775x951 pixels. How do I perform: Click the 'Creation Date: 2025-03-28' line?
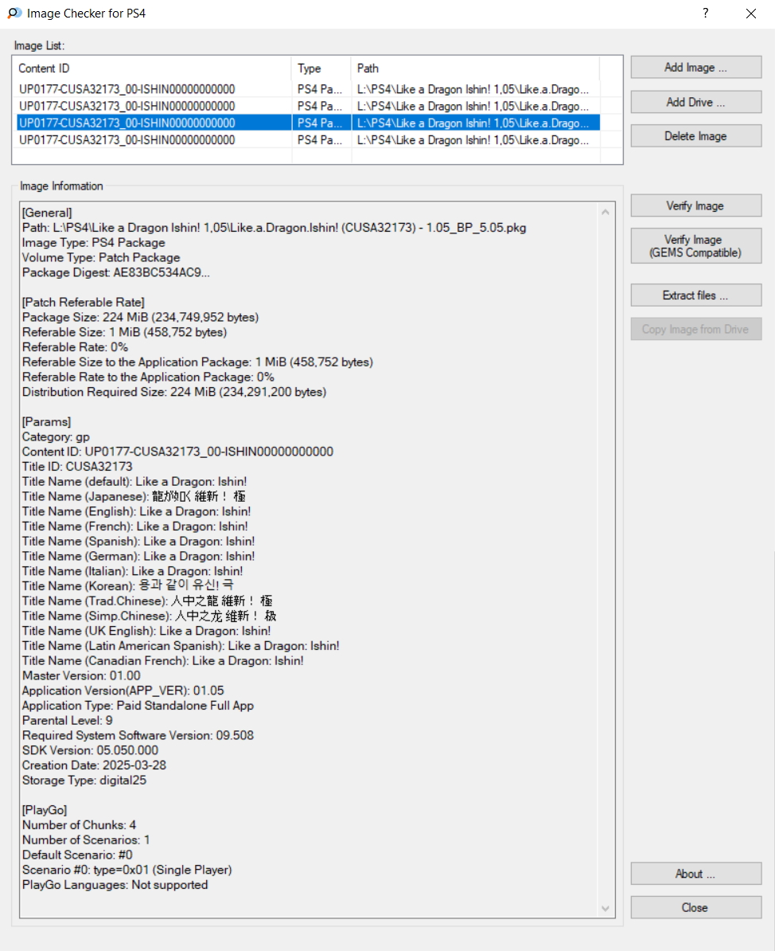[x=94, y=765]
